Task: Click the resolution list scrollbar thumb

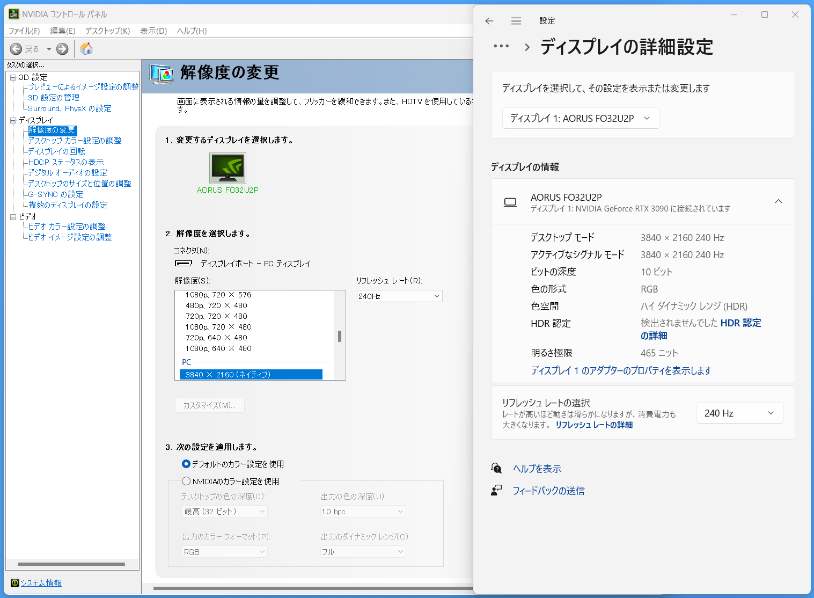Action: (x=340, y=337)
